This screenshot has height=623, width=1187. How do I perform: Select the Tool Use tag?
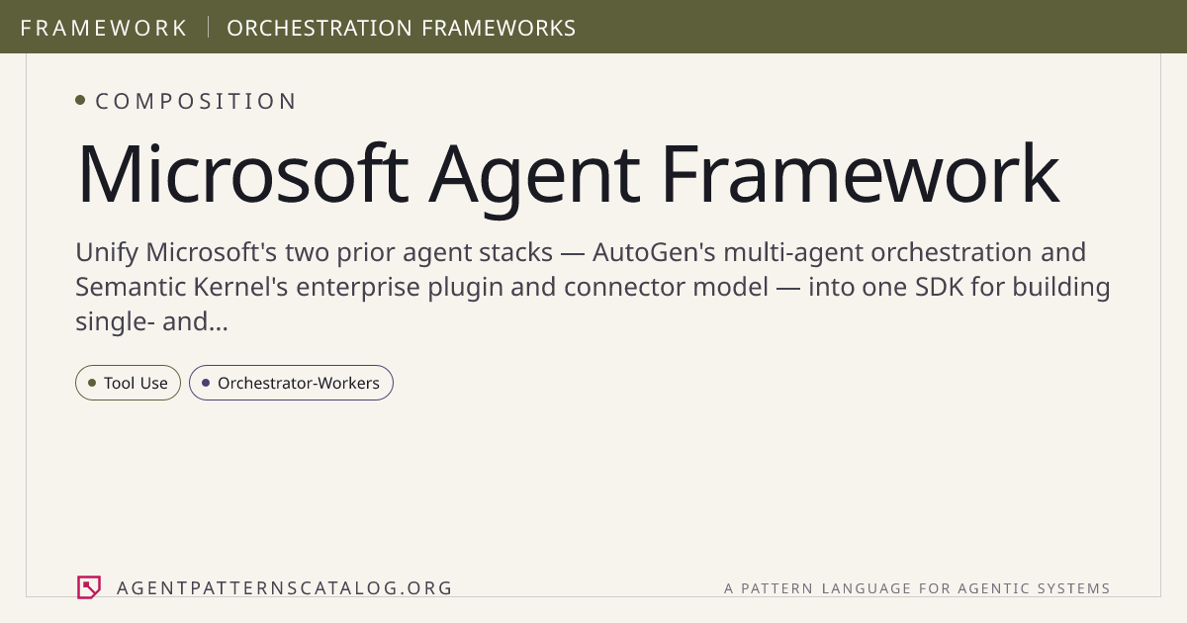[x=128, y=383]
